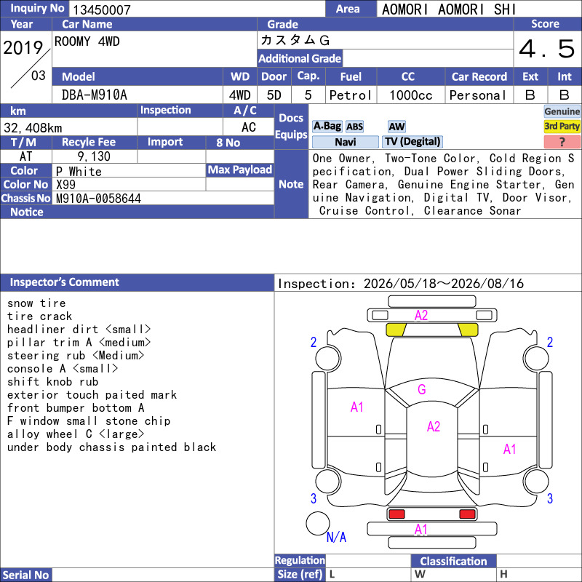Click the A2 mark on the roof

pyautogui.click(x=434, y=426)
